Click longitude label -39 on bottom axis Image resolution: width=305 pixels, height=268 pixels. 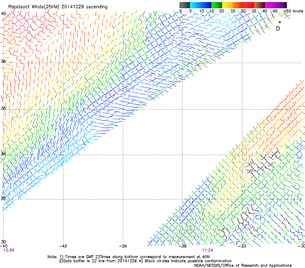click(x=123, y=246)
